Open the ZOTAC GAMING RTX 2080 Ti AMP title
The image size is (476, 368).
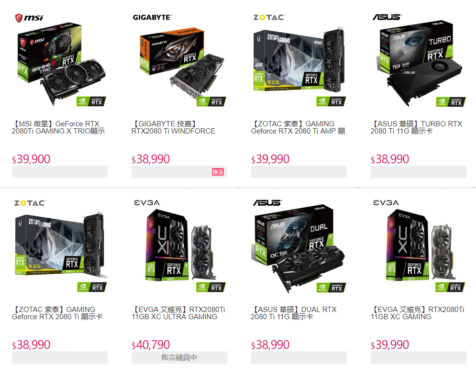click(298, 127)
